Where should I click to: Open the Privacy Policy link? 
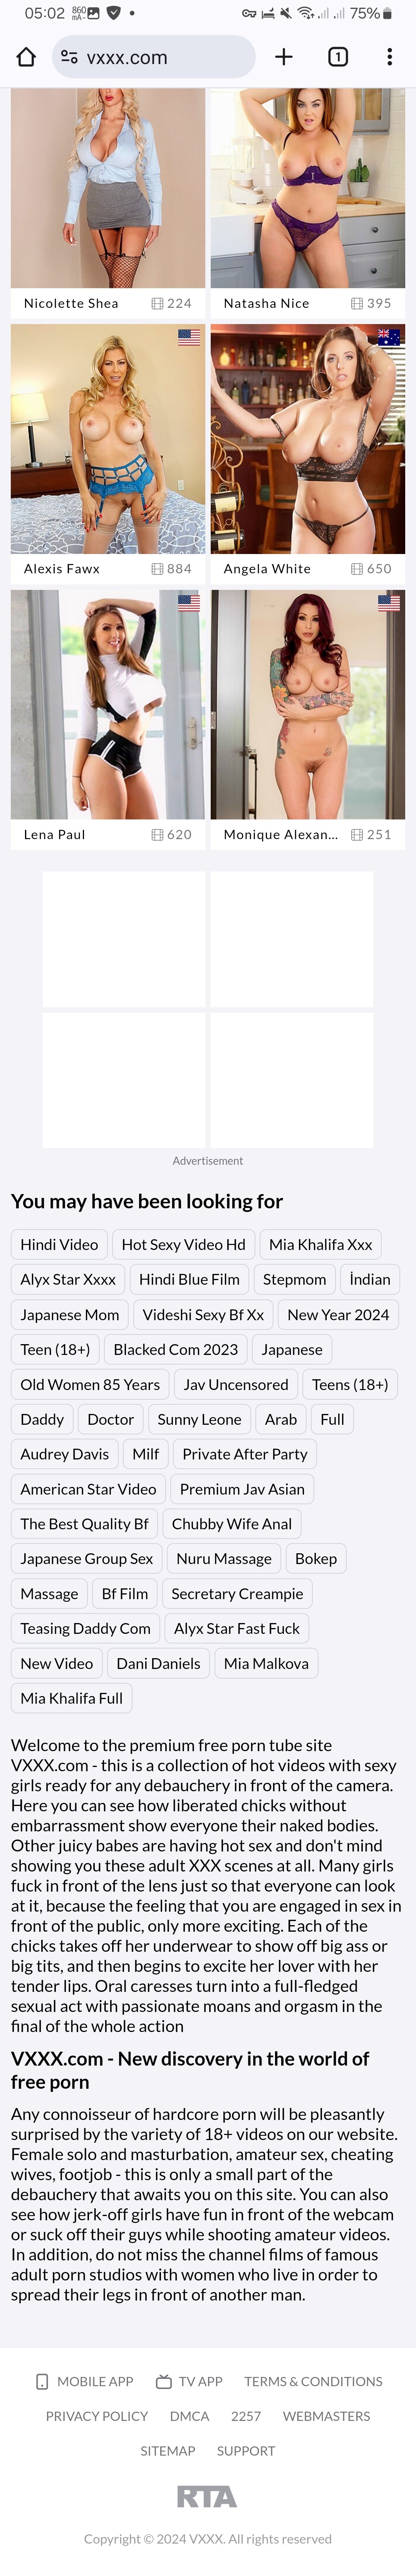pyautogui.click(x=97, y=2415)
